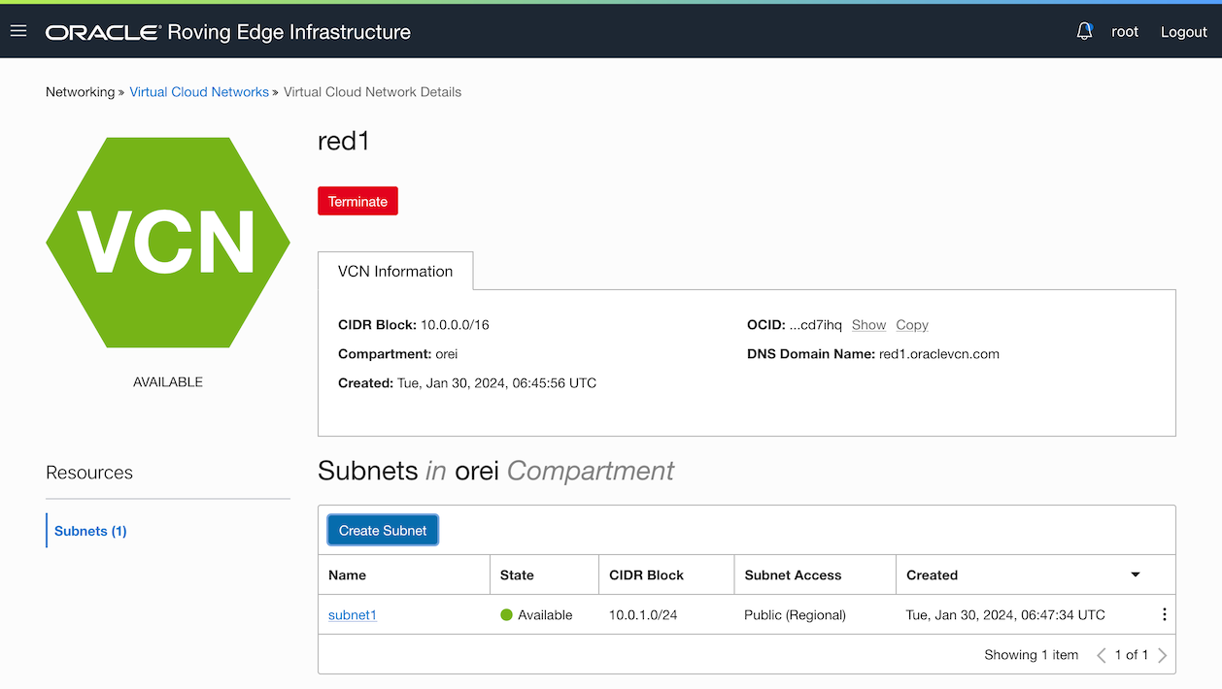The image size is (1222, 689).
Task: Go to previous page of subnets
Action: (1102, 655)
